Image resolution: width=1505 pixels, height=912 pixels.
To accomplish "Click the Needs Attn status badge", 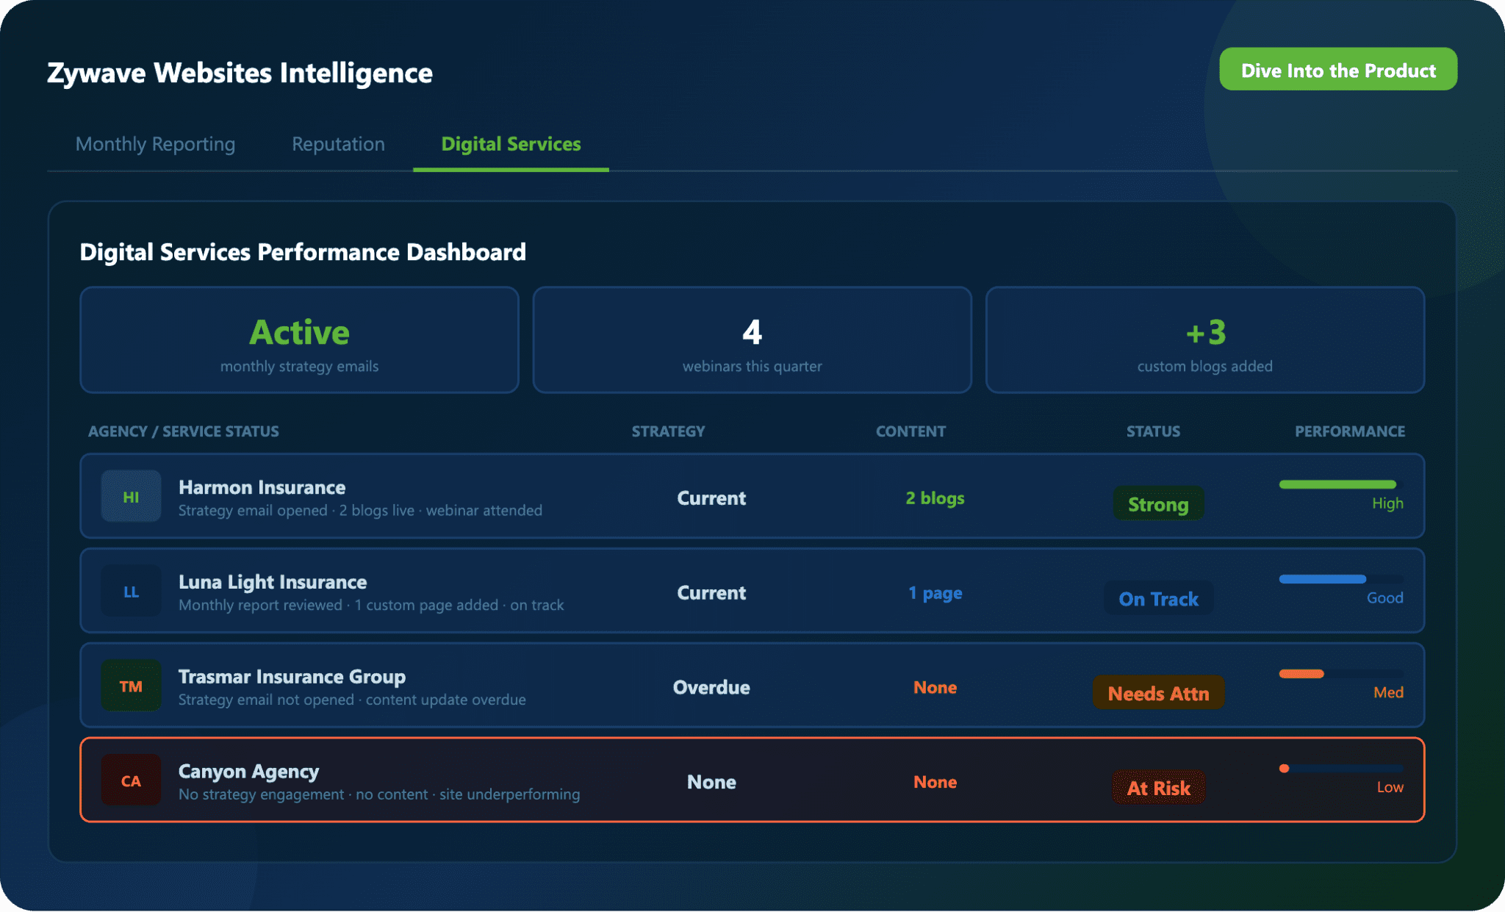I will pyautogui.click(x=1158, y=693).
